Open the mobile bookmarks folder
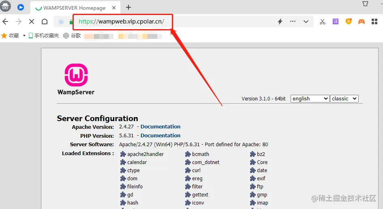 click(44, 36)
